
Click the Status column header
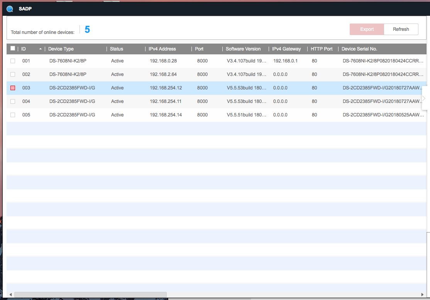(x=116, y=49)
